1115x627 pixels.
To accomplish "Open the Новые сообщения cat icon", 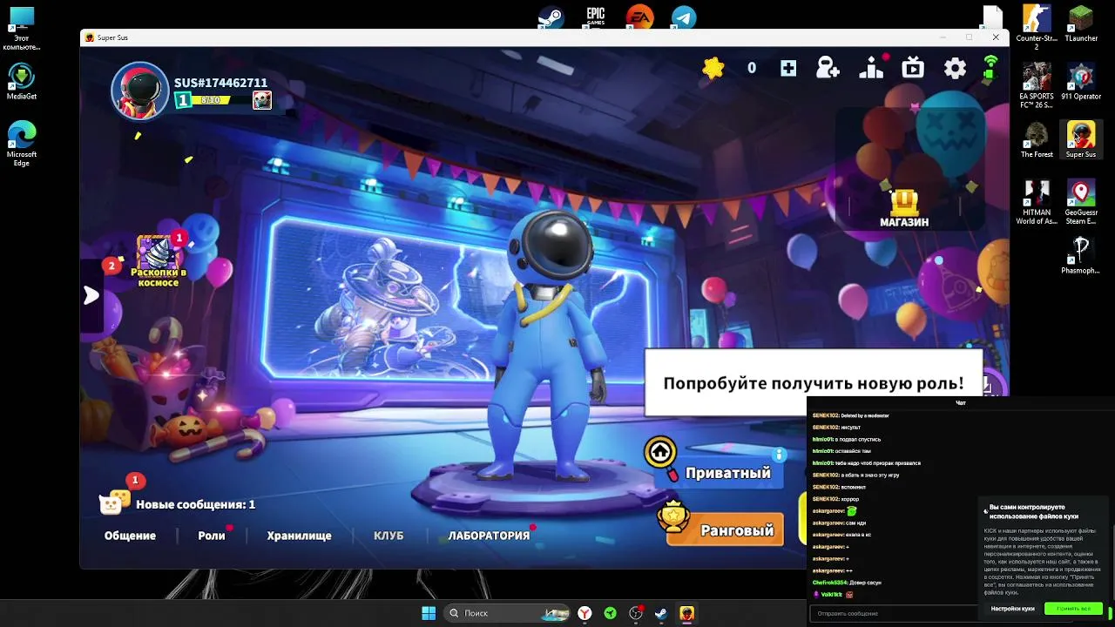I will tap(114, 501).
